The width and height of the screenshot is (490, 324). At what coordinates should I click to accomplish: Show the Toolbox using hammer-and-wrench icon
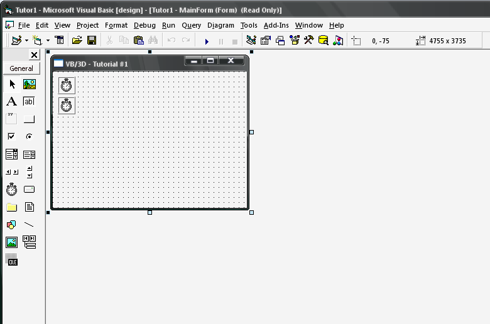(308, 40)
